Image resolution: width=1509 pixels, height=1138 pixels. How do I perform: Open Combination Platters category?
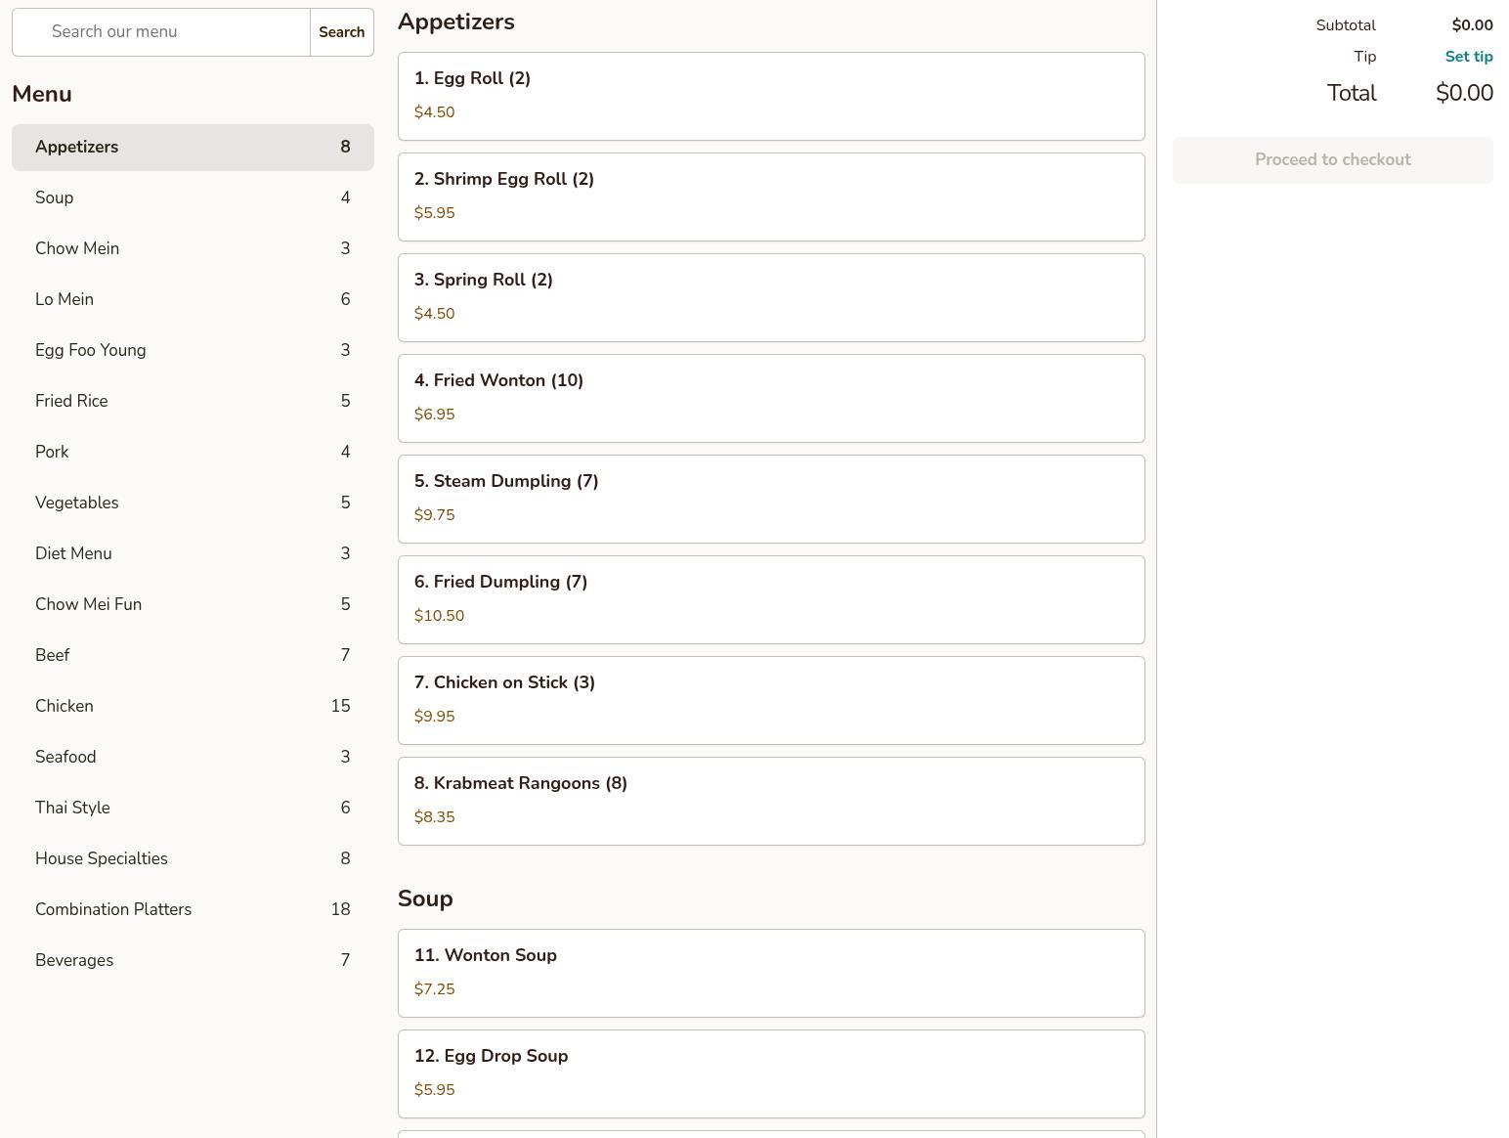(193, 909)
